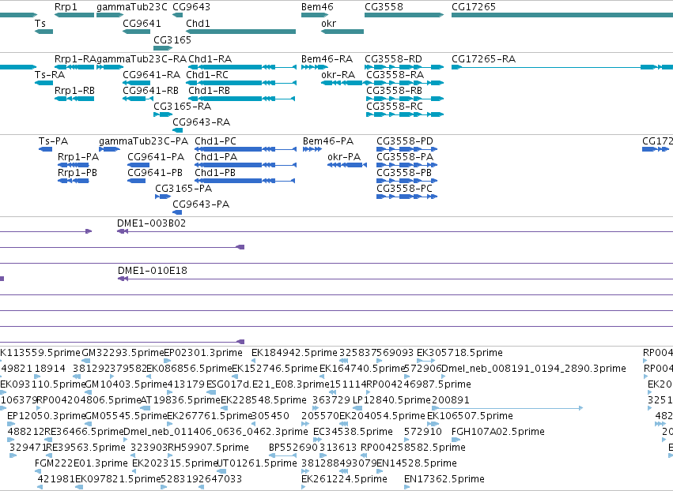673x491 pixels.
Task: Click the CG9641-PA protein label
Action: pyautogui.click(x=156, y=157)
